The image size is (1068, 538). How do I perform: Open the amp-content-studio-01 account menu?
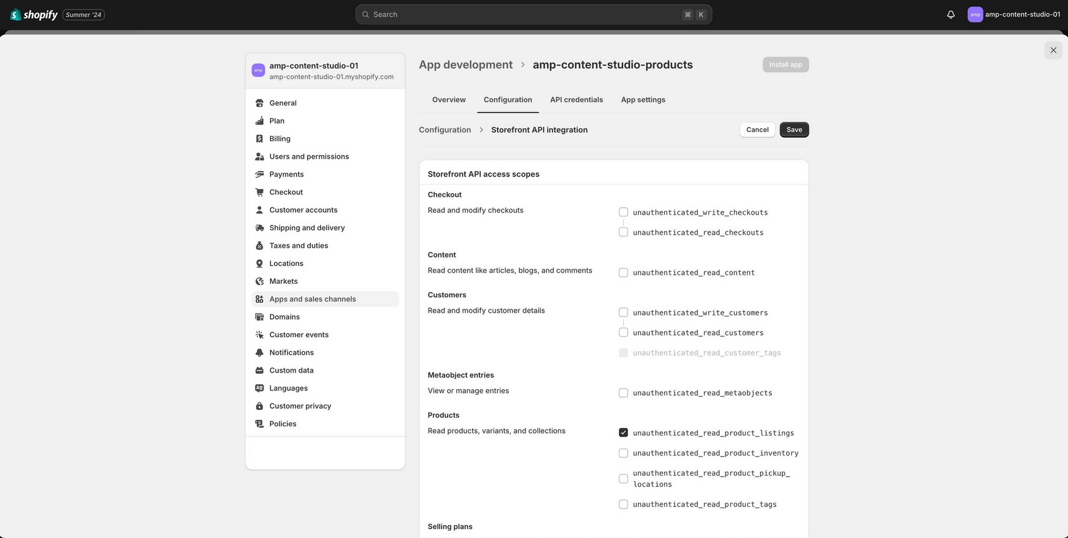tap(1014, 15)
